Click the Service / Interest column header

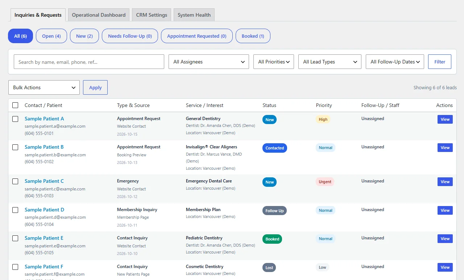pyautogui.click(x=204, y=105)
